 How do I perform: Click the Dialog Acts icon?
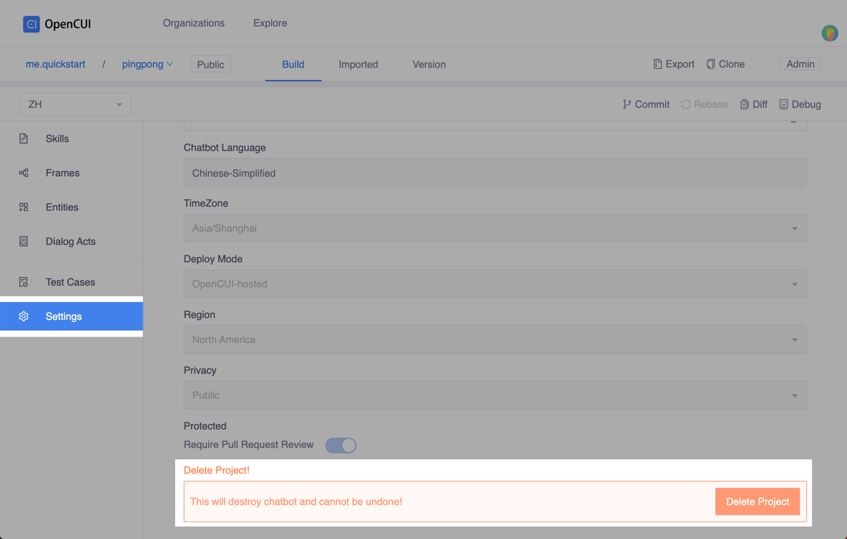point(24,241)
